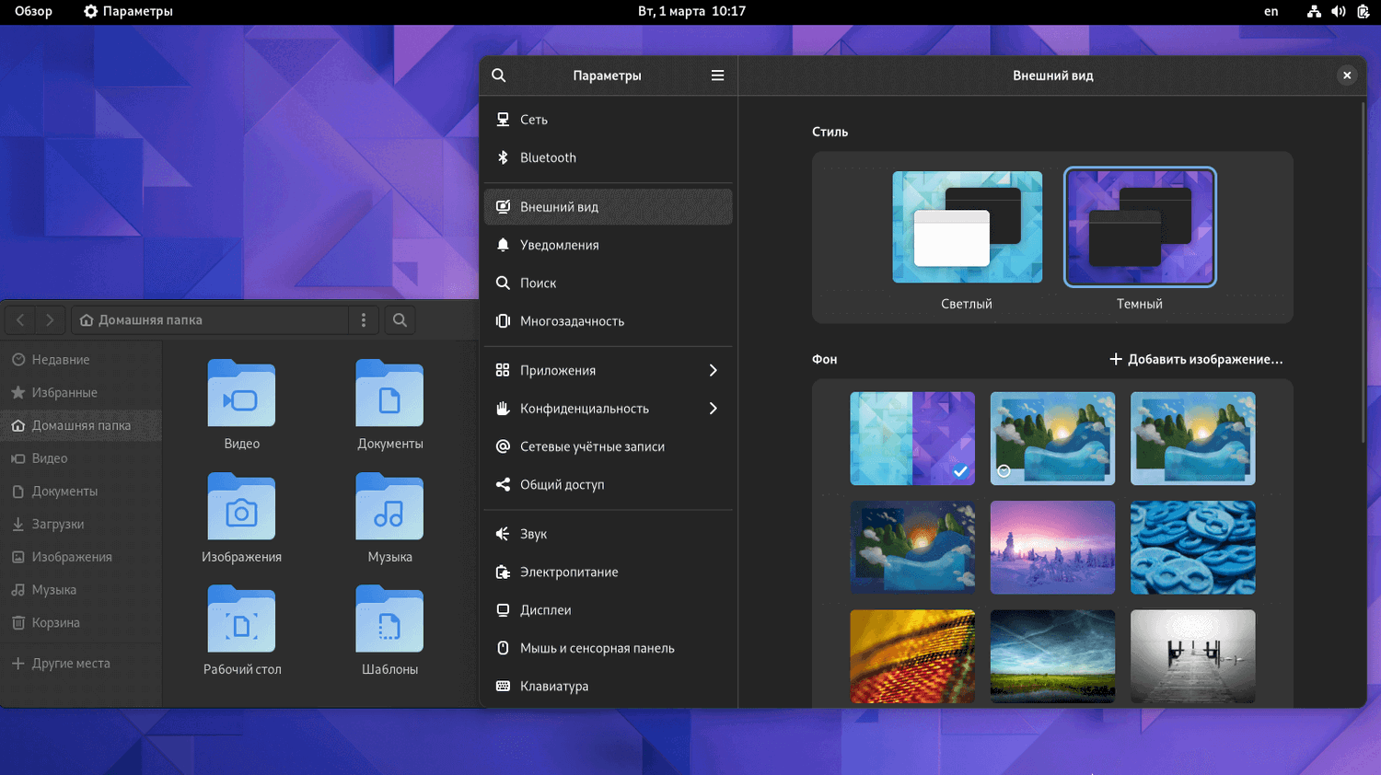This screenshot has width=1381, height=775.
Task: Open the hamburger menu in Settings
Action: [x=717, y=75]
